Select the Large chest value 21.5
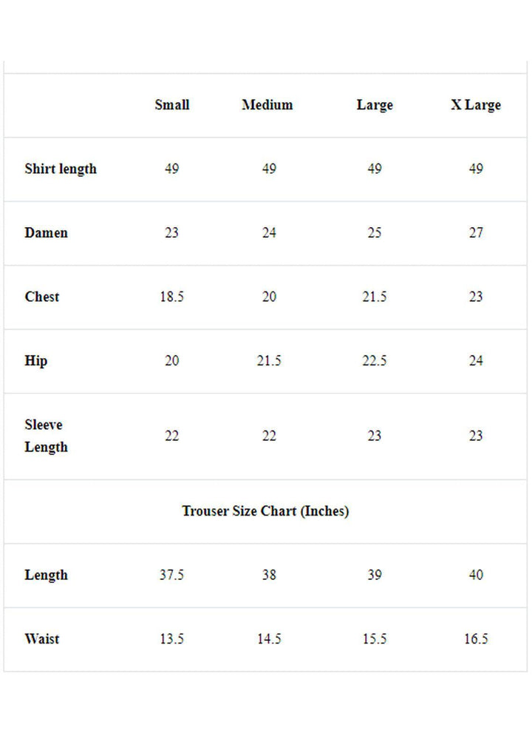Image resolution: width=532 pixels, height=742 pixels. 375,297
